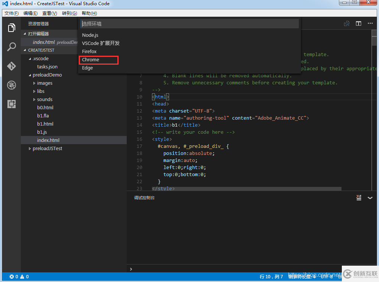
Task: Expand the libs folder
Action: [x=34, y=91]
